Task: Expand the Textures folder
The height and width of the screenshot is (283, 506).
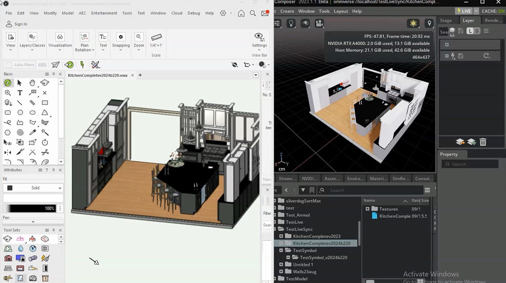Action: [x=367, y=209]
